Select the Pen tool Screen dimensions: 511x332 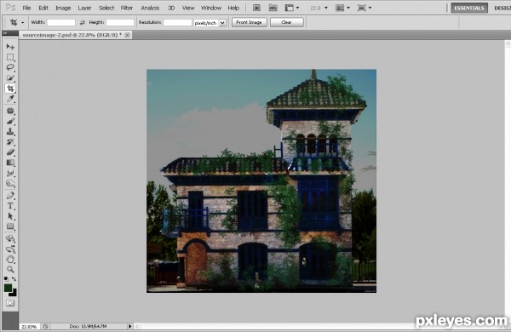10,196
